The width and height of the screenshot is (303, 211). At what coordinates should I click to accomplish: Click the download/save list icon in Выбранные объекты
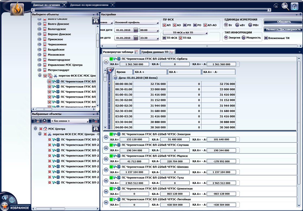click(x=45, y=121)
